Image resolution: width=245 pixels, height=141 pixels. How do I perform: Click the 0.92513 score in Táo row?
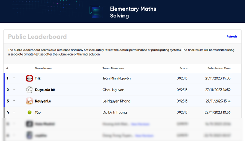182,112
